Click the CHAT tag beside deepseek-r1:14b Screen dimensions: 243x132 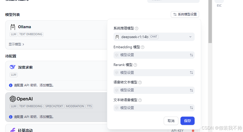[154, 37]
